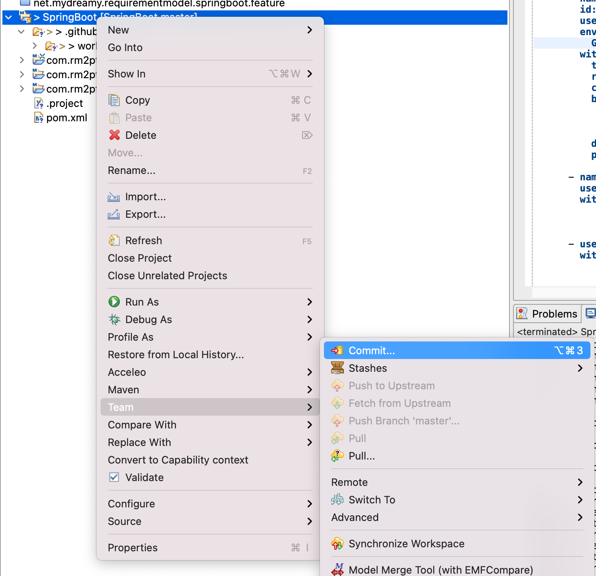This screenshot has height=576, width=596.
Task: Choose Rename... menu entry
Action: point(210,170)
